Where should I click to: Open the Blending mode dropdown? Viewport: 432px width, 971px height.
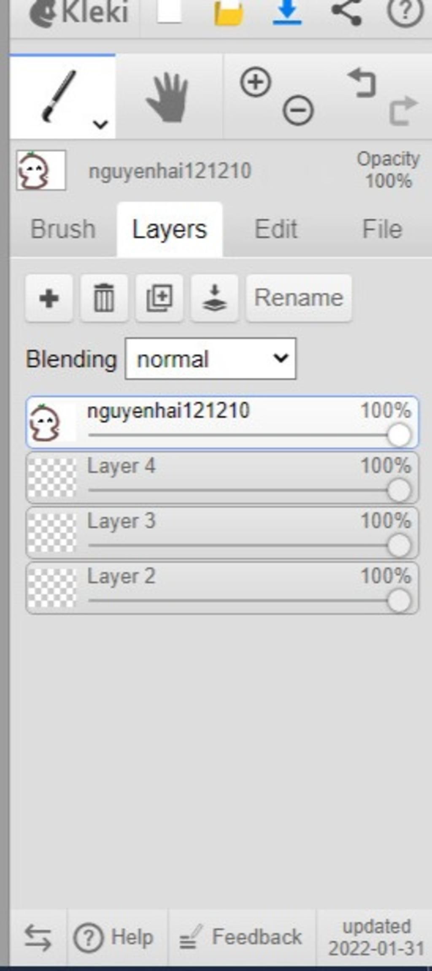click(x=211, y=359)
